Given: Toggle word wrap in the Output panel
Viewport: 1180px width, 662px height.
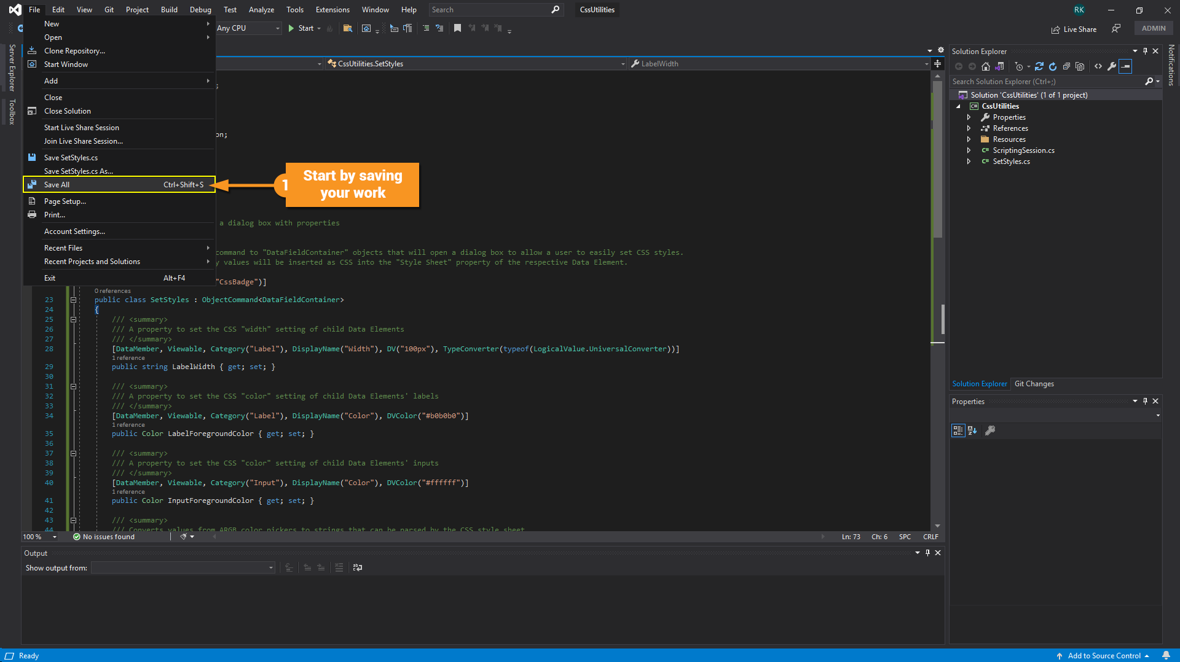Looking at the screenshot, I should tap(358, 567).
